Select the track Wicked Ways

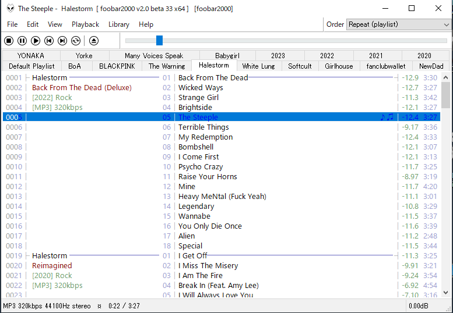tap(201, 88)
